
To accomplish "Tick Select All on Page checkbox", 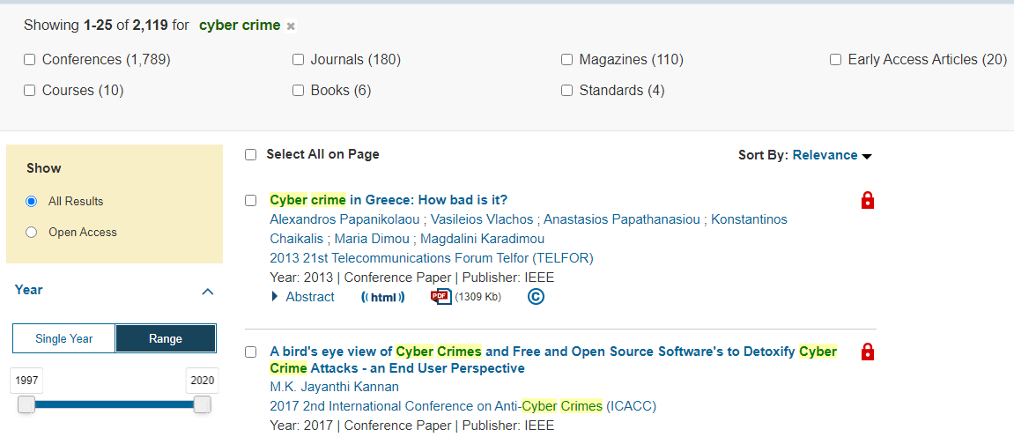I will point(251,155).
